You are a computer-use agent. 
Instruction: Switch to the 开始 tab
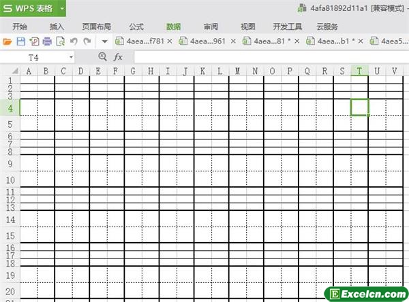(20, 27)
